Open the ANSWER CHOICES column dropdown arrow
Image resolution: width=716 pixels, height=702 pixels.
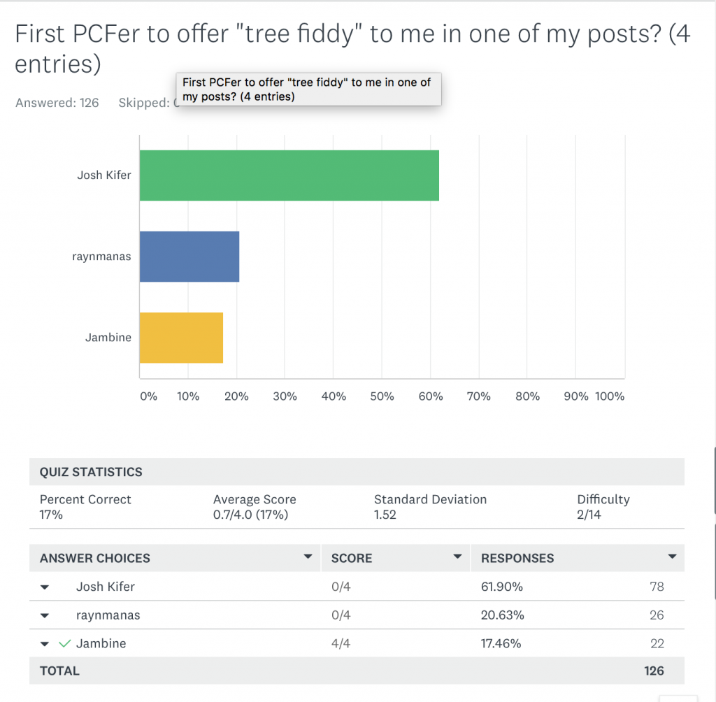(307, 557)
